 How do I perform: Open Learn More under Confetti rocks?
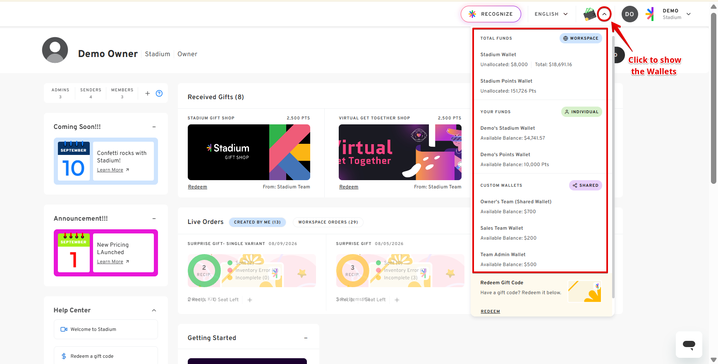[113, 170]
